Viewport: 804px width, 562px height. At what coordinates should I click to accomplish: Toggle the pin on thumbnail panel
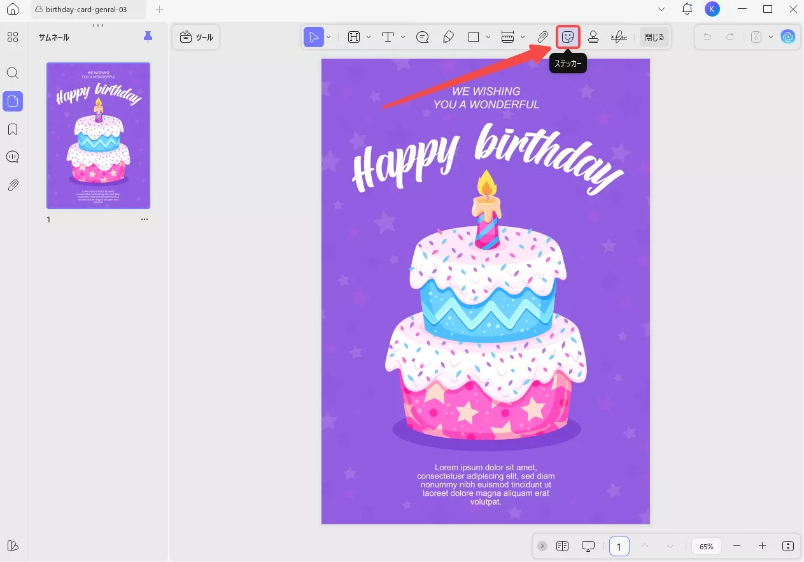click(x=148, y=37)
